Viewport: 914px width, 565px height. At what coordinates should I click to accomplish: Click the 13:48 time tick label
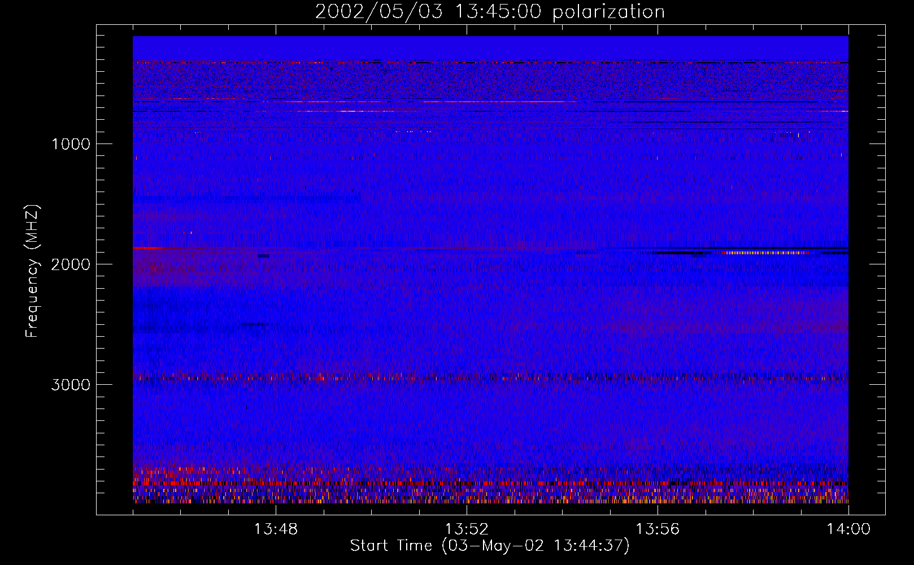(x=276, y=529)
